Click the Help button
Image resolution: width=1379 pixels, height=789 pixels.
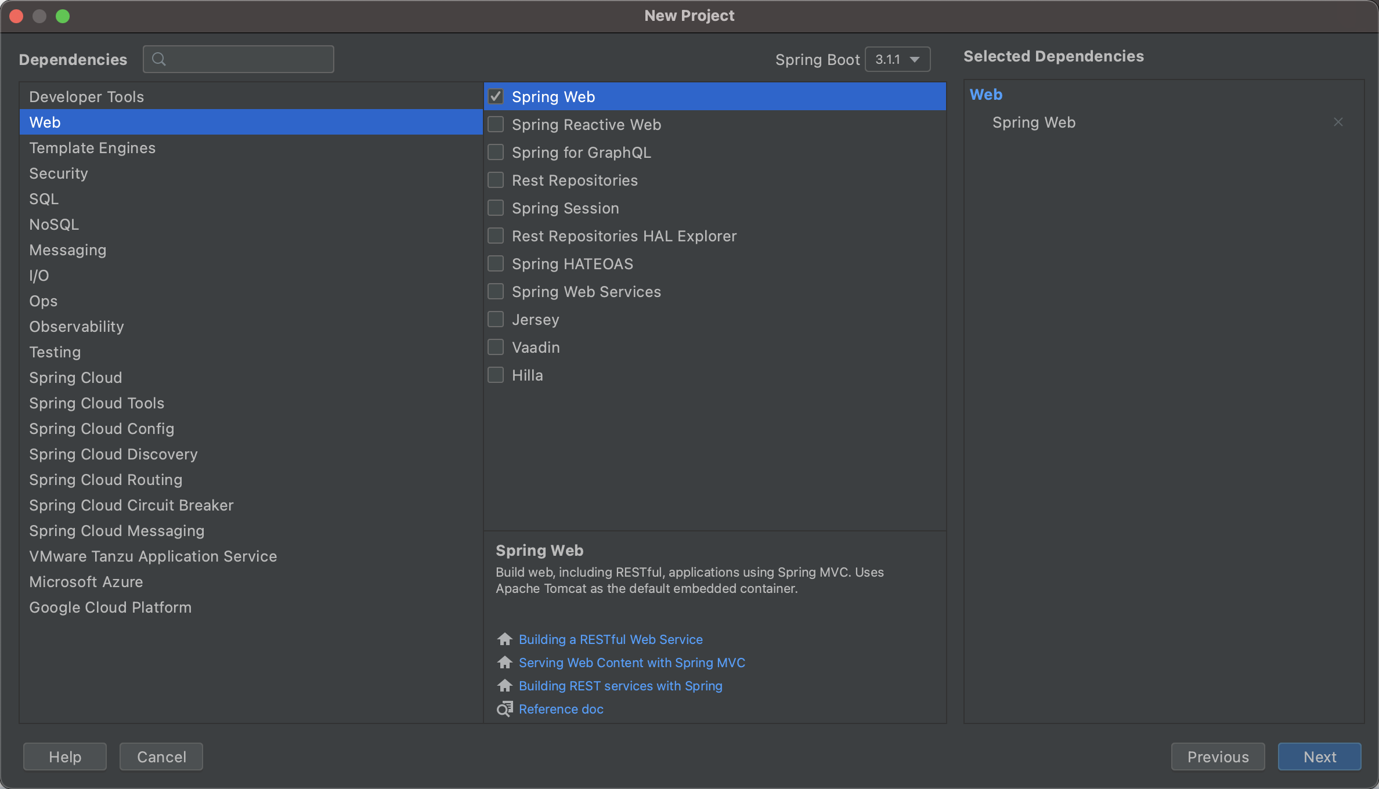[x=65, y=757]
